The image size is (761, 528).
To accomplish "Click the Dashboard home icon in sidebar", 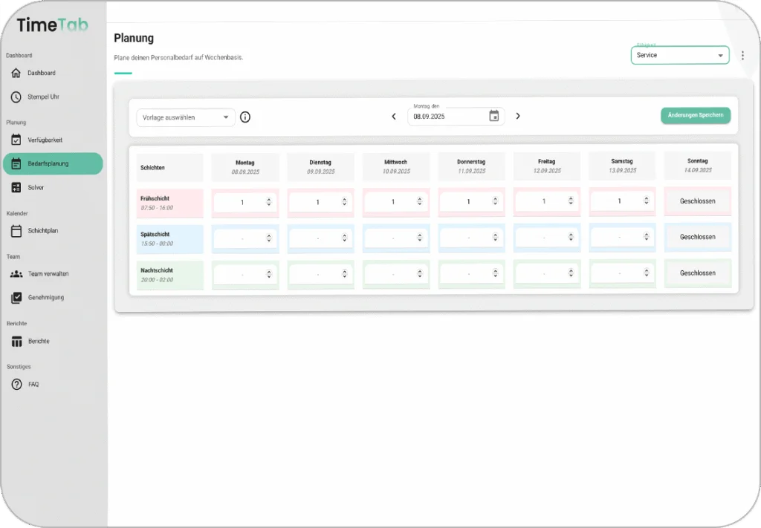I will (x=16, y=73).
